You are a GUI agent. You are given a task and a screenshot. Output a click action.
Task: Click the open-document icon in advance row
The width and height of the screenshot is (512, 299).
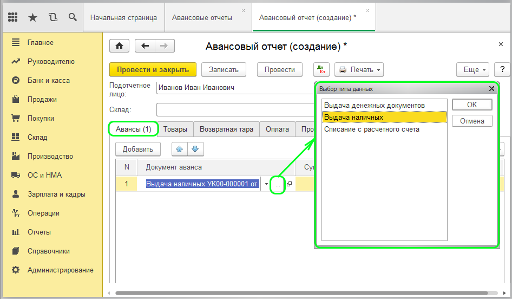[x=289, y=184]
